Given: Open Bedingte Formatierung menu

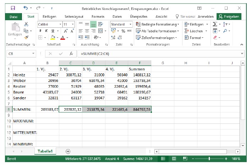Looking at the screenshot, I should tap(158, 24).
